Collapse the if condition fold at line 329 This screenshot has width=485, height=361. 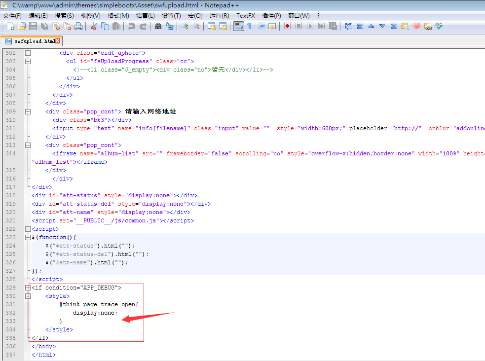click(x=28, y=288)
